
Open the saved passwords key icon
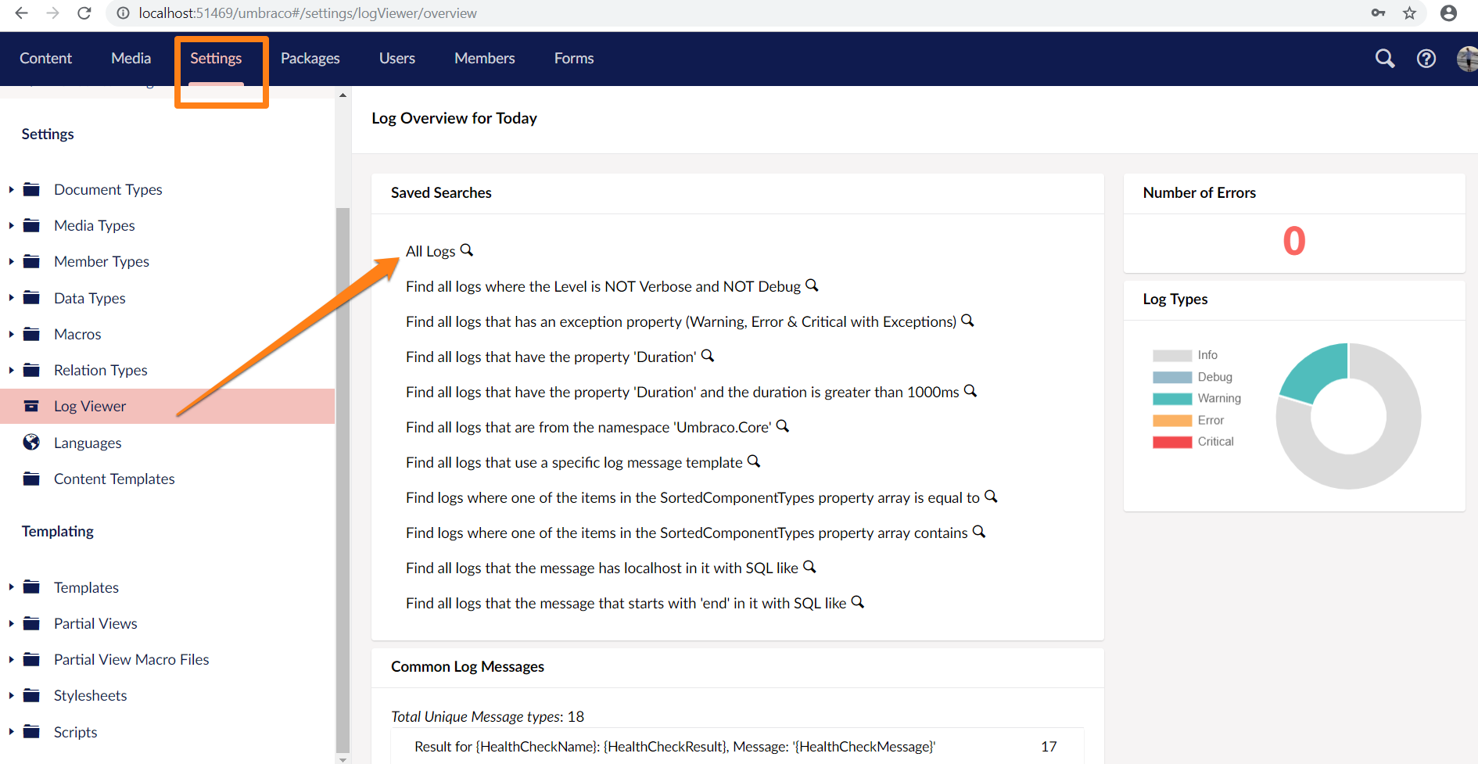click(x=1379, y=13)
